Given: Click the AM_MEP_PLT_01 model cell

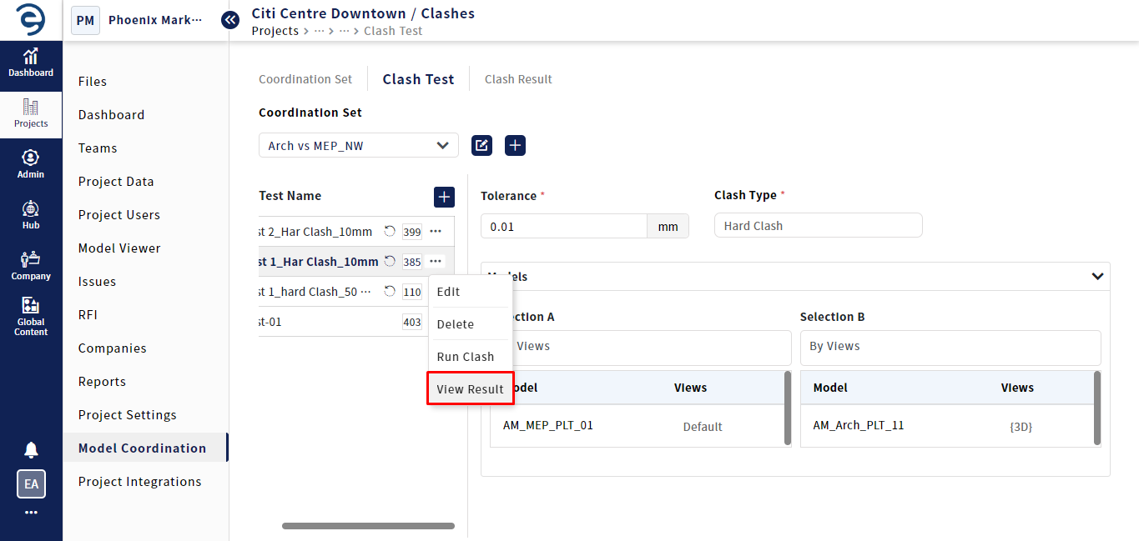Looking at the screenshot, I should coord(548,425).
